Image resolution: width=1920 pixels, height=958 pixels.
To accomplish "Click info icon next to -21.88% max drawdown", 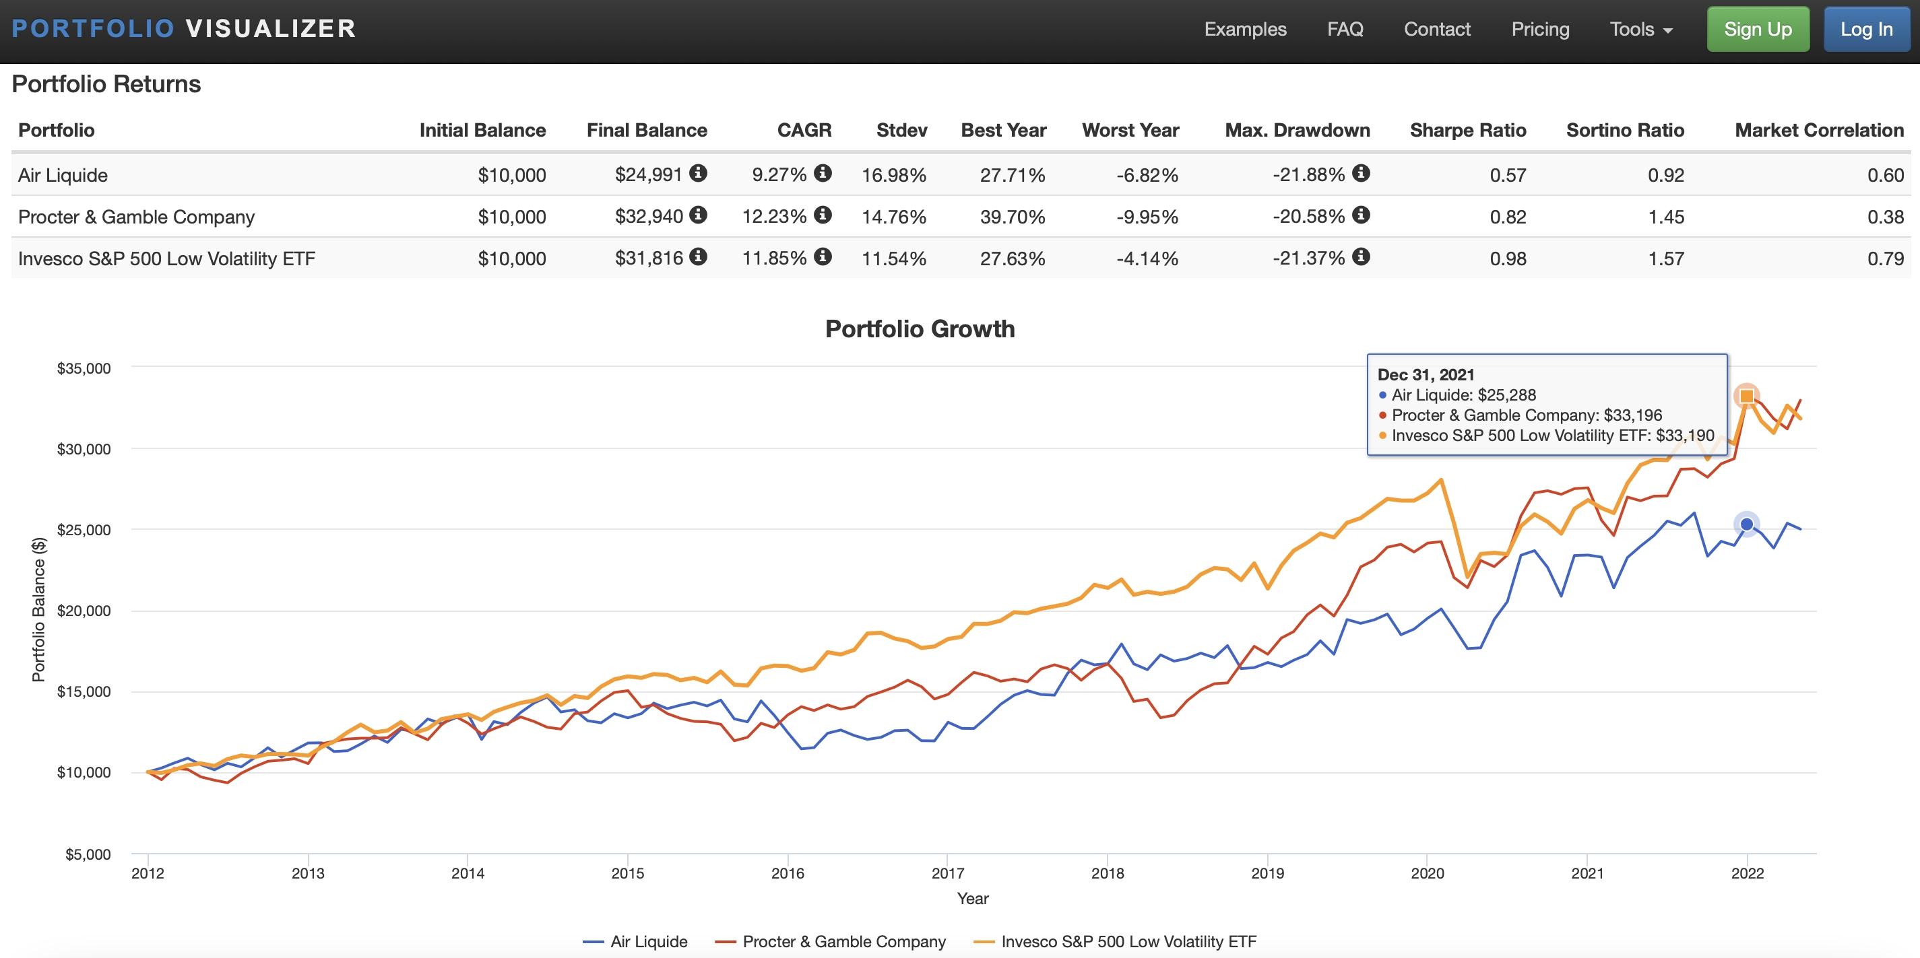I will click(x=1360, y=174).
